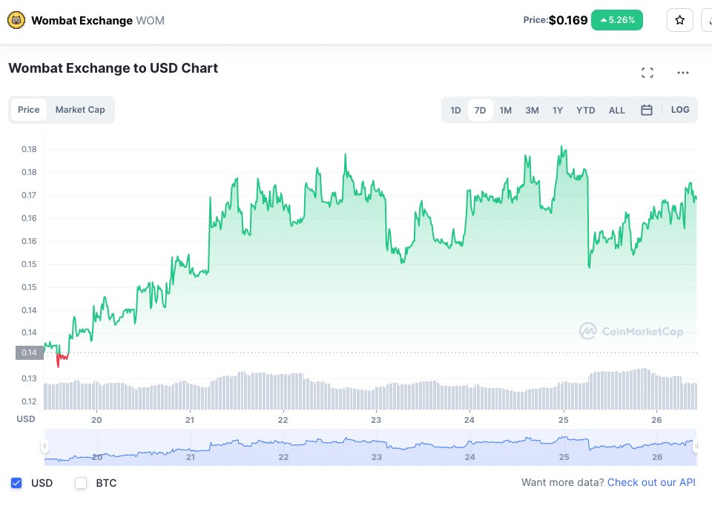
Task: Open the calendar date range picker
Action: coord(647,110)
